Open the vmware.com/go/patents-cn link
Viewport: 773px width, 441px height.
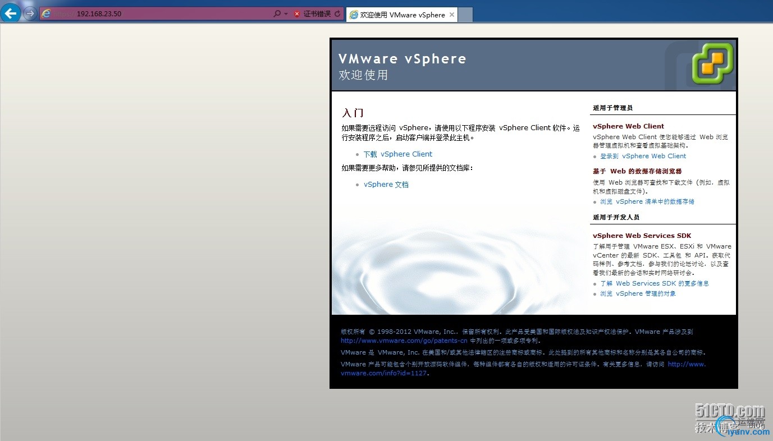coord(404,341)
